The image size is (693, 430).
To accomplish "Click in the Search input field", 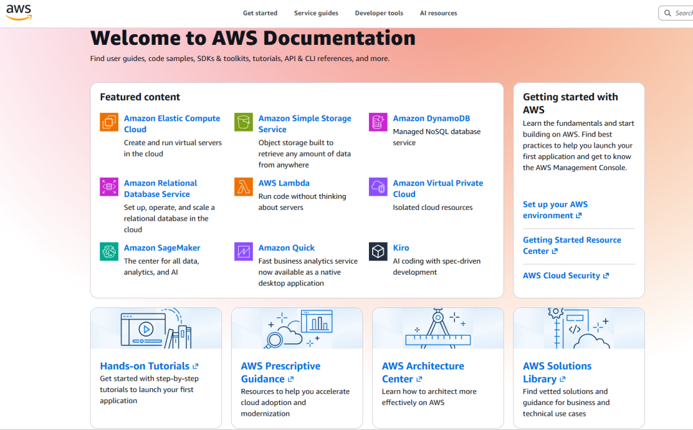I will click(x=676, y=13).
